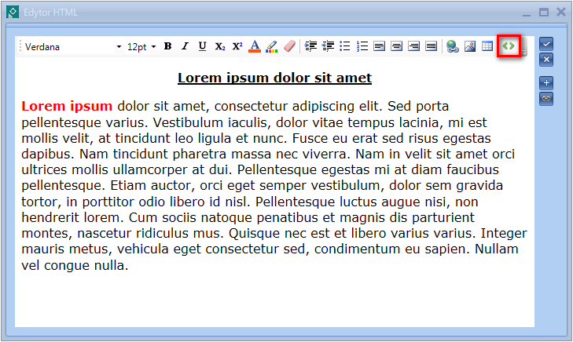Cancel editing with the X side button
This screenshot has width=573, height=342.
pos(546,60)
